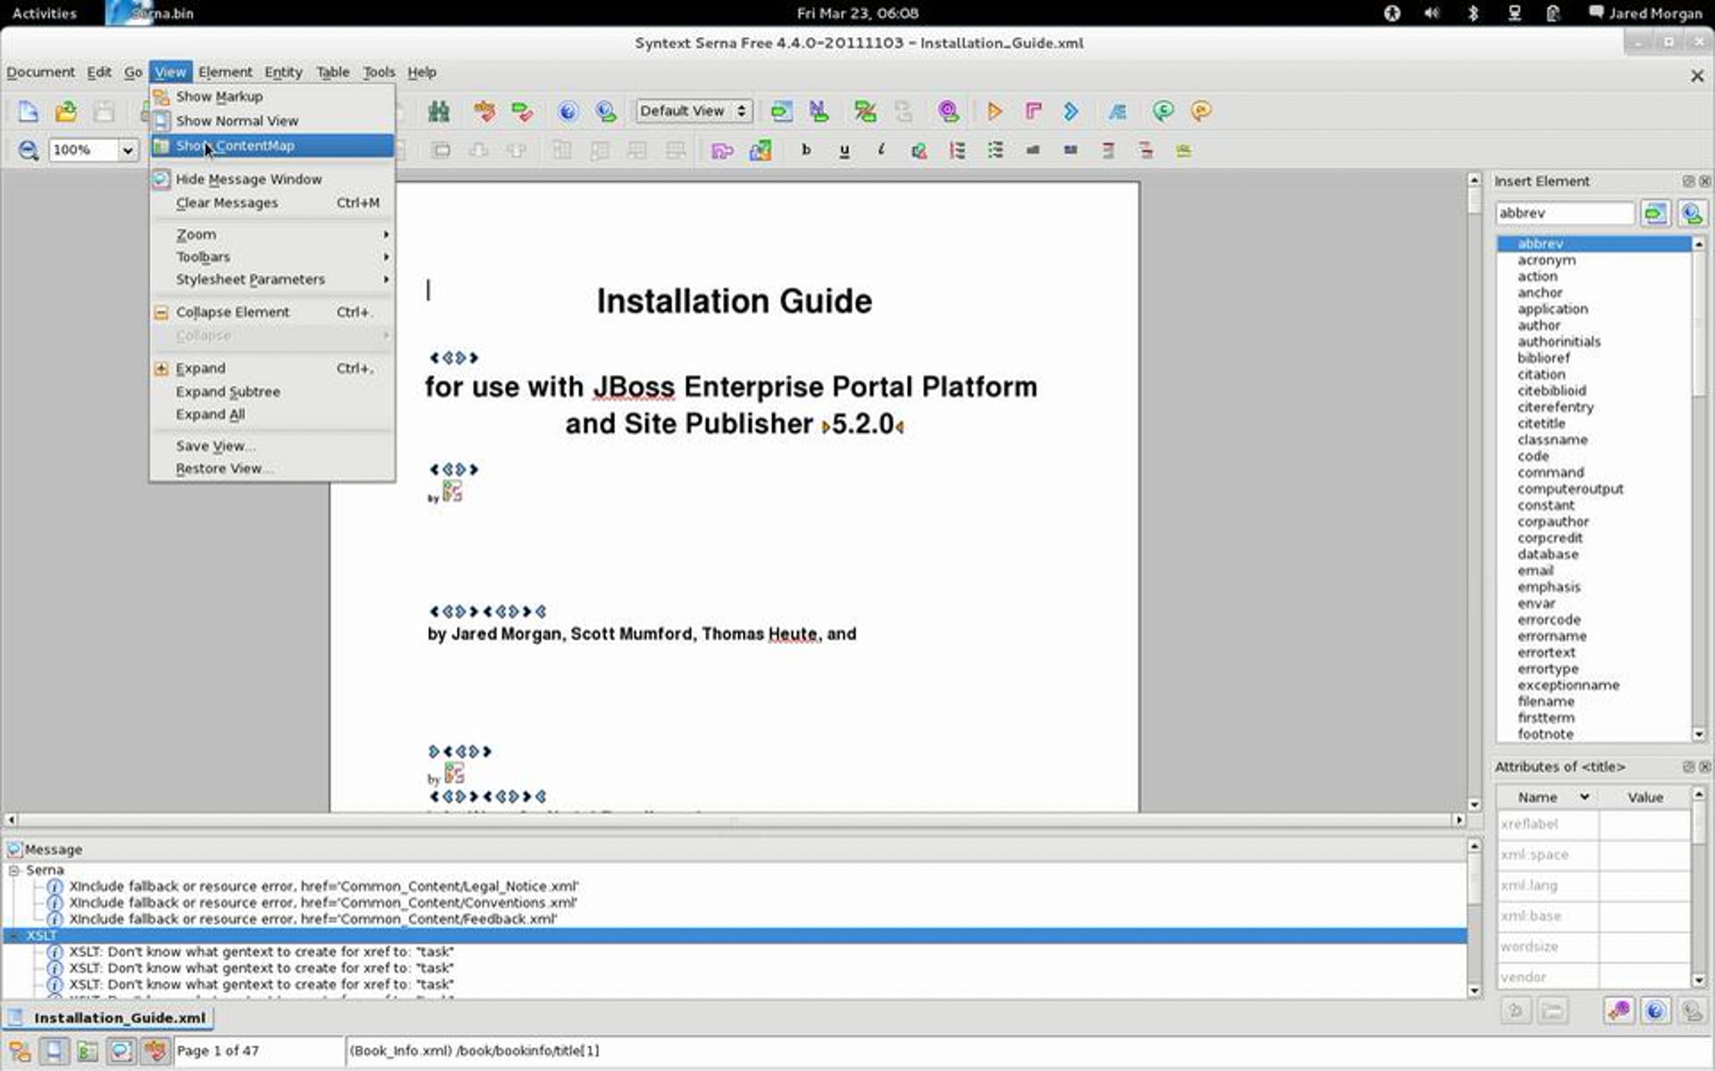Click the underline formatting icon
This screenshot has height=1071, width=1715.
pyautogui.click(x=844, y=150)
